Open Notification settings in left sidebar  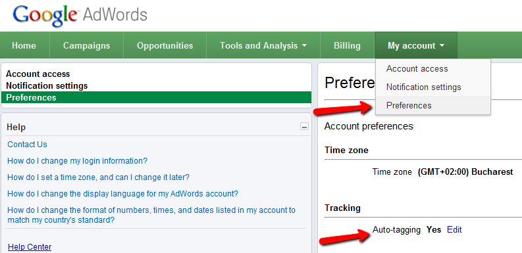click(x=47, y=86)
